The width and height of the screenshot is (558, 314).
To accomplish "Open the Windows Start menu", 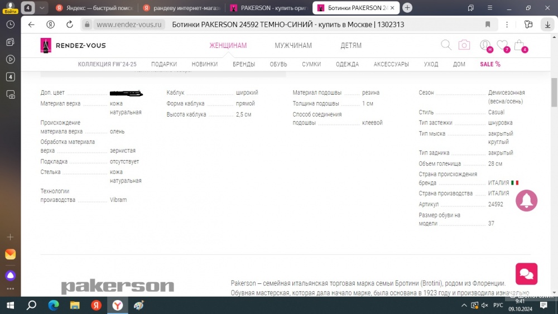I will tap(10, 305).
